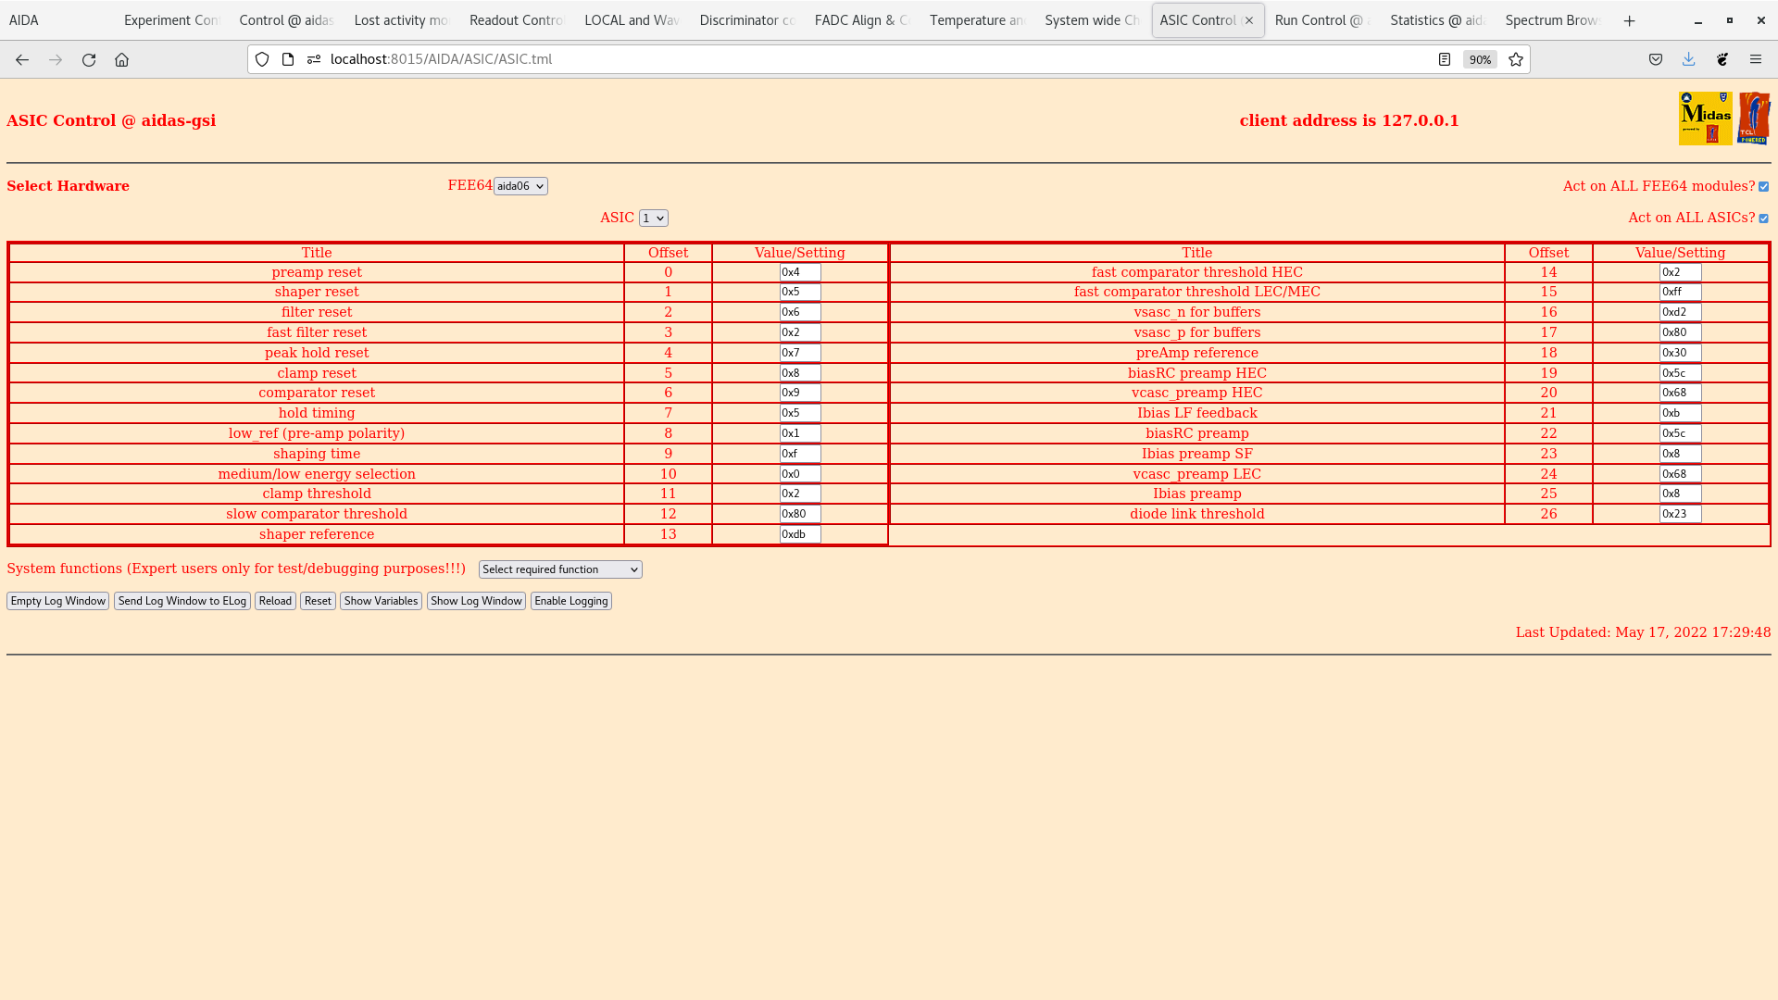Open a new browser tab
Screen dimensions: 1778x1000
pos(1629,20)
